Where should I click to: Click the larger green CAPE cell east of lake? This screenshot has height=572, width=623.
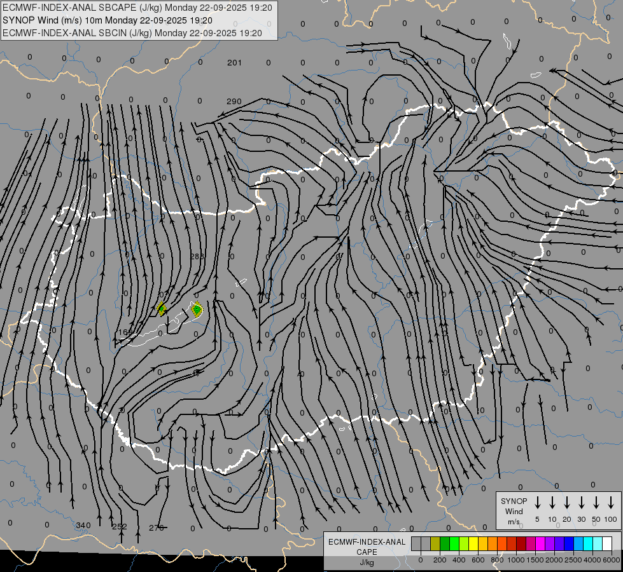tap(197, 309)
